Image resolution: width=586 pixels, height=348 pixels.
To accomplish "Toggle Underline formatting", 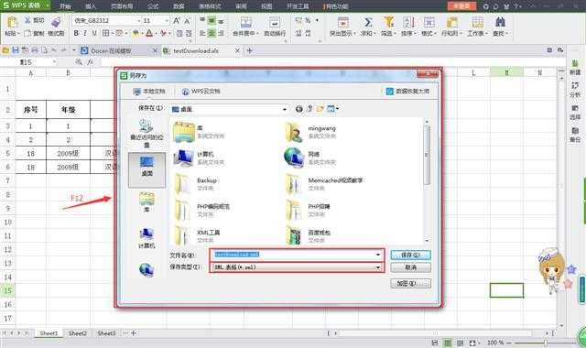I will 94,33.
